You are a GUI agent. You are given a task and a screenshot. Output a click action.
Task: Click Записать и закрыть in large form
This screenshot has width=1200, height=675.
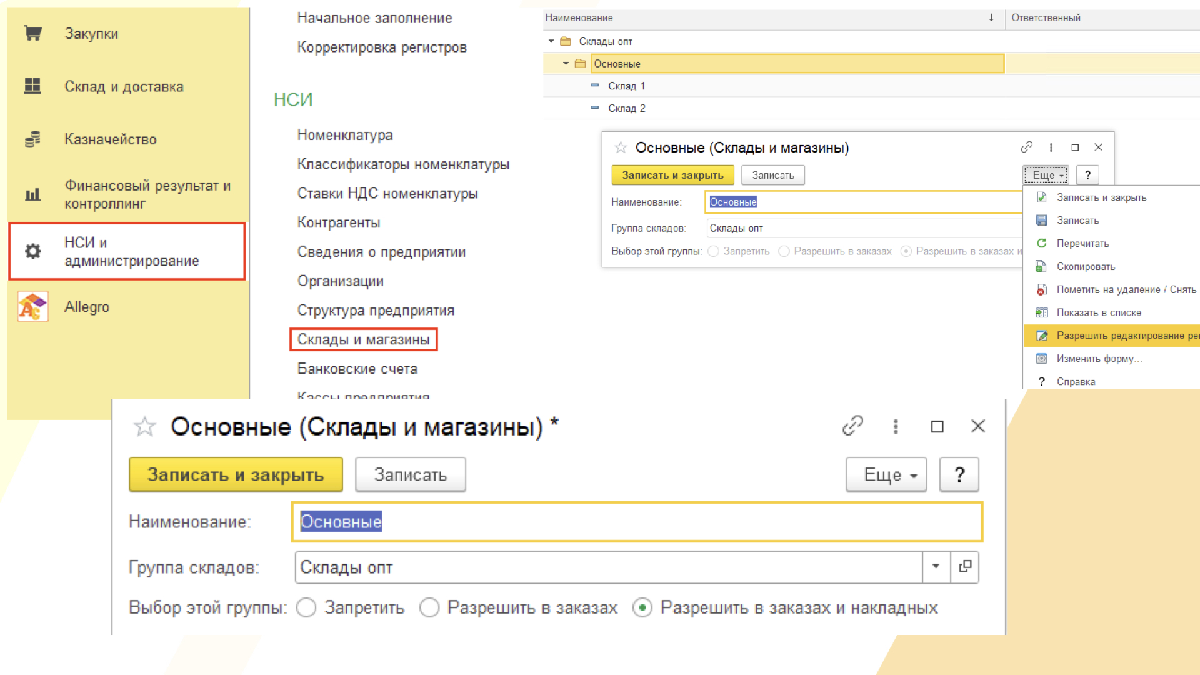[236, 475]
